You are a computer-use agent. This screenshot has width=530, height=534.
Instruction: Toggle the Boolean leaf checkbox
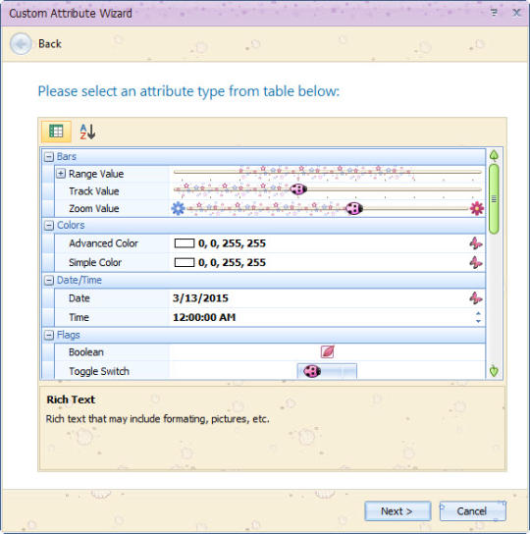(328, 351)
